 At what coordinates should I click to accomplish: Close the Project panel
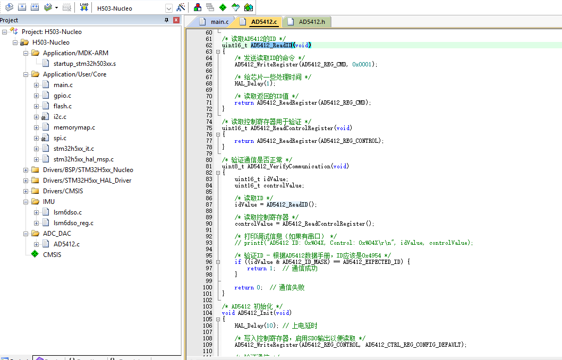tap(176, 20)
